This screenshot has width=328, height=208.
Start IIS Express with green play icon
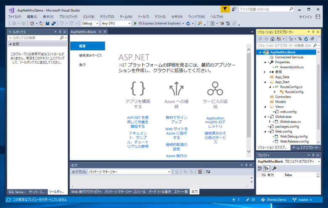point(135,23)
